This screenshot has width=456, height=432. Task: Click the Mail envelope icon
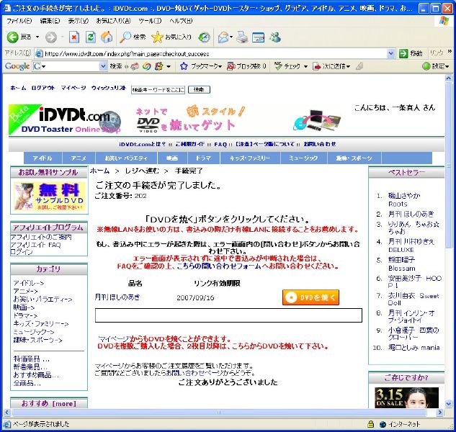pyautogui.click(x=223, y=37)
